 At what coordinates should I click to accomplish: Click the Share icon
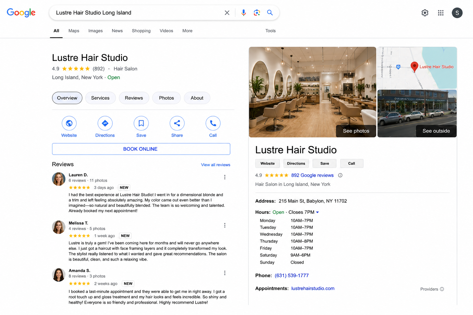tap(177, 123)
